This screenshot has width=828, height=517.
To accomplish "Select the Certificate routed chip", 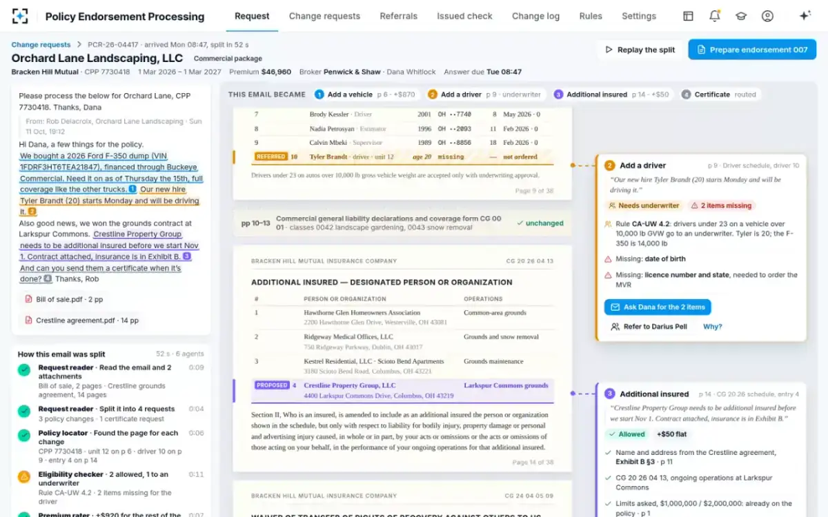I will point(718,94).
